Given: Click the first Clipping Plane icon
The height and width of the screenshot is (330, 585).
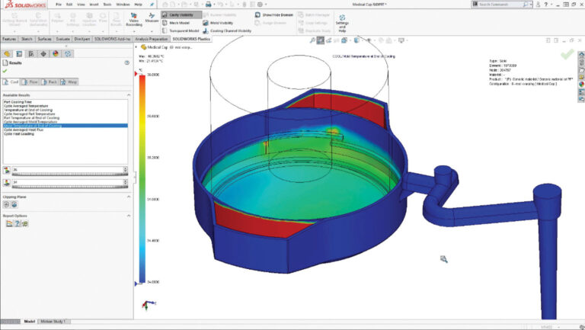Looking at the screenshot, I should pos(7,205).
